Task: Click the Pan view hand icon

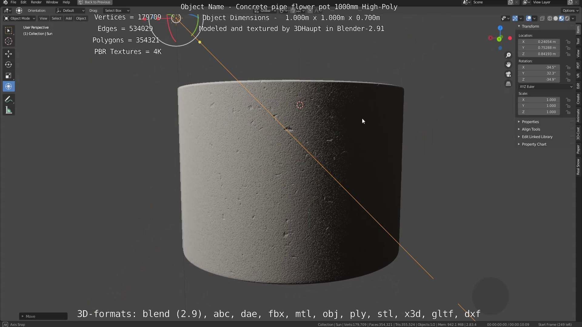Action: coord(508,64)
